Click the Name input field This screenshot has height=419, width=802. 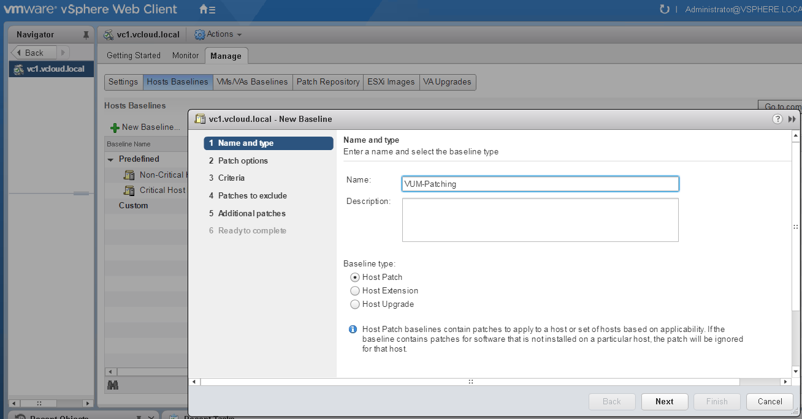pos(540,184)
